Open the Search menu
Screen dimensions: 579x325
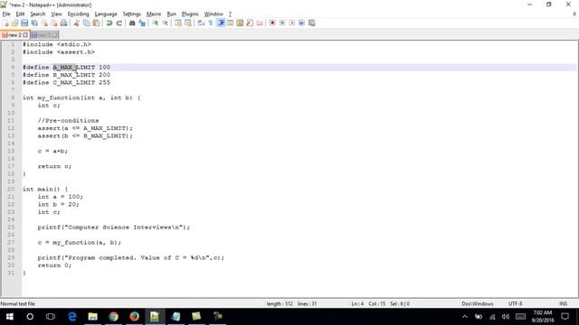pyautogui.click(x=38, y=14)
